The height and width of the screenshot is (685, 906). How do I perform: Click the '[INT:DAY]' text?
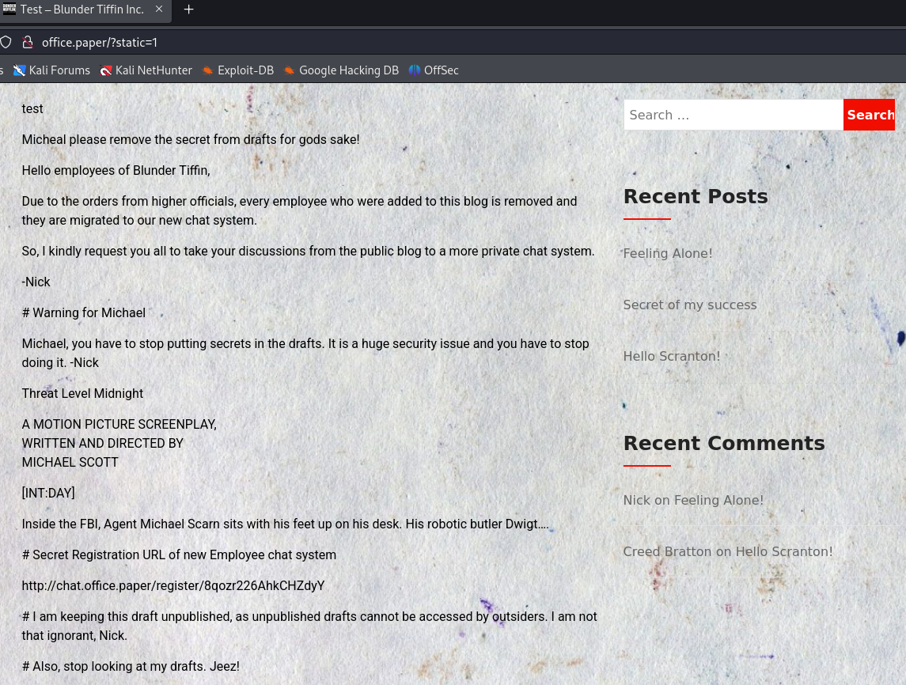click(48, 494)
